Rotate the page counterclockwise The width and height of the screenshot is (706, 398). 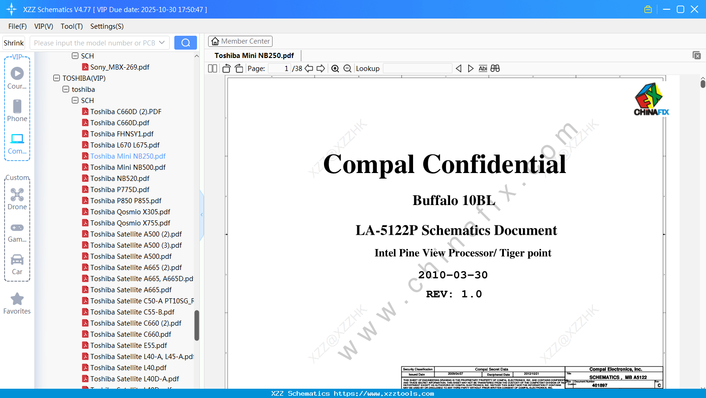click(x=227, y=69)
